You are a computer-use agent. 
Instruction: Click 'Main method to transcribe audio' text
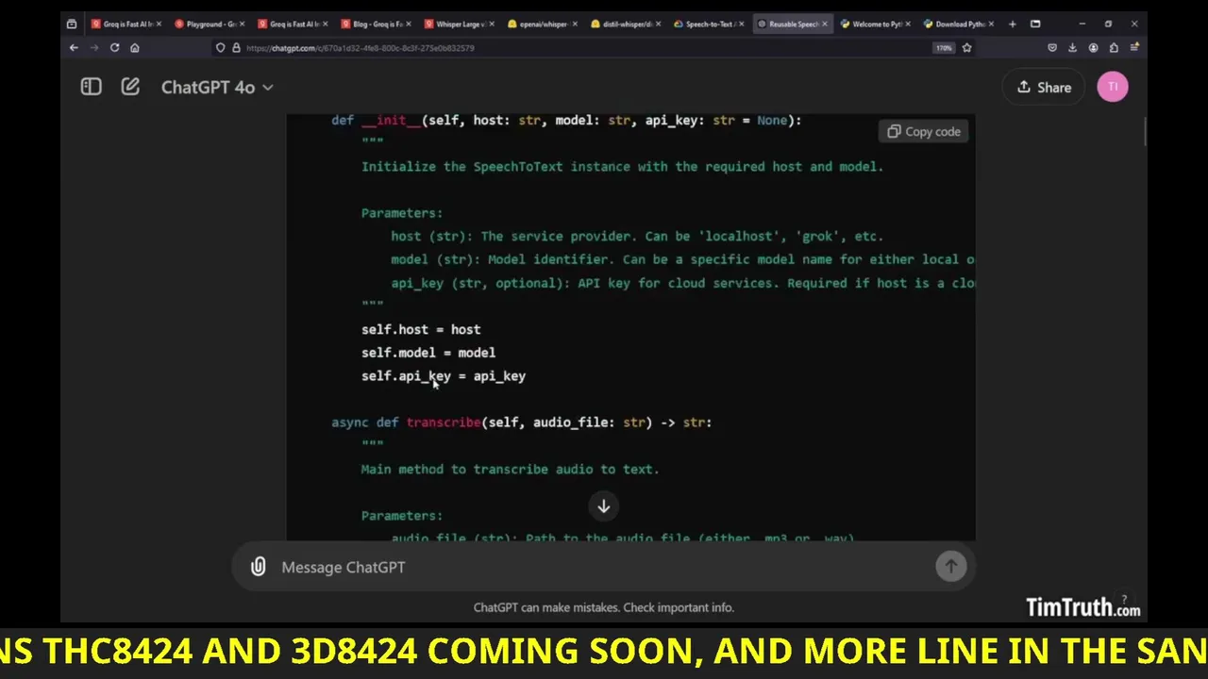point(510,469)
